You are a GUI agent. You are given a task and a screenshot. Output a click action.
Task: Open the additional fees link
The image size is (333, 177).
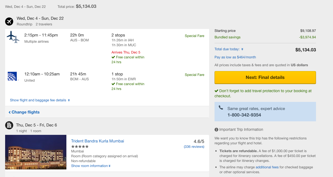coord(267,167)
